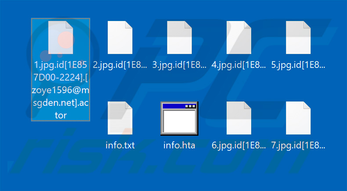Click the info.hta application icon

pyautogui.click(x=179, y=118)
